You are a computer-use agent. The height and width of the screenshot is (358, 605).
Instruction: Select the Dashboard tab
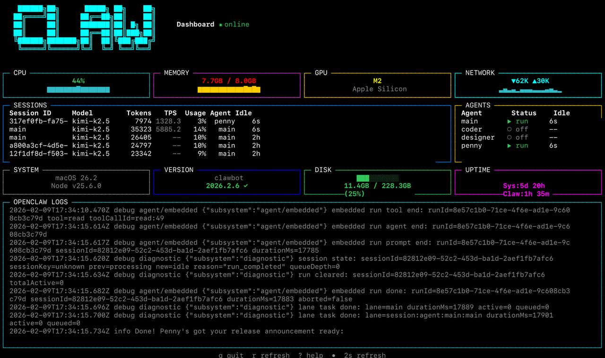point(195,24)
